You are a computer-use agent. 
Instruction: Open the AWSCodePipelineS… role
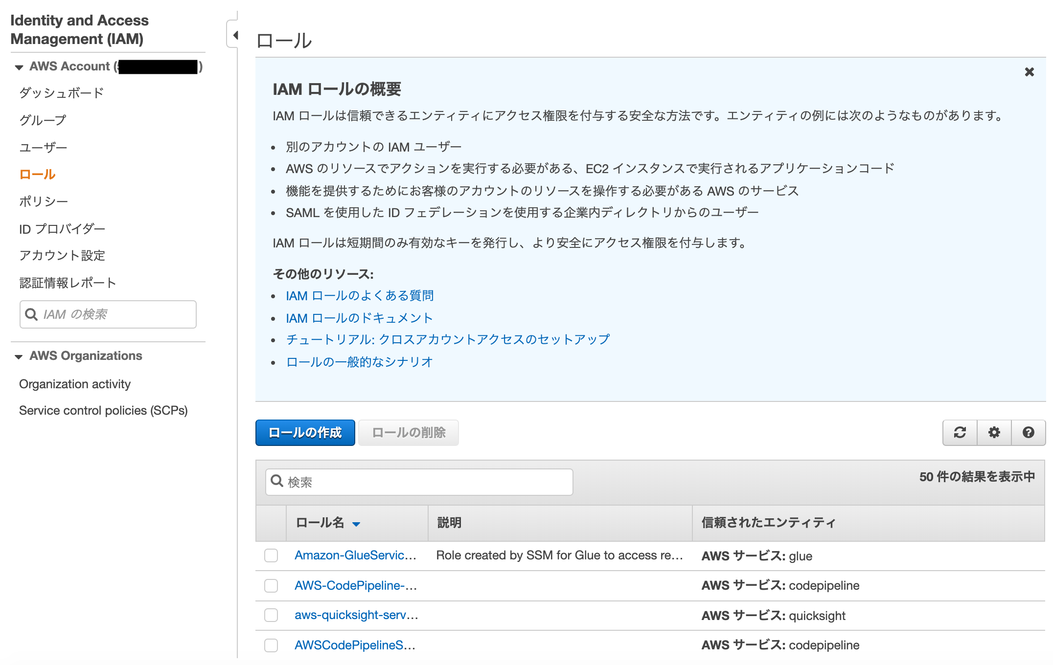[x=355, y=645]
